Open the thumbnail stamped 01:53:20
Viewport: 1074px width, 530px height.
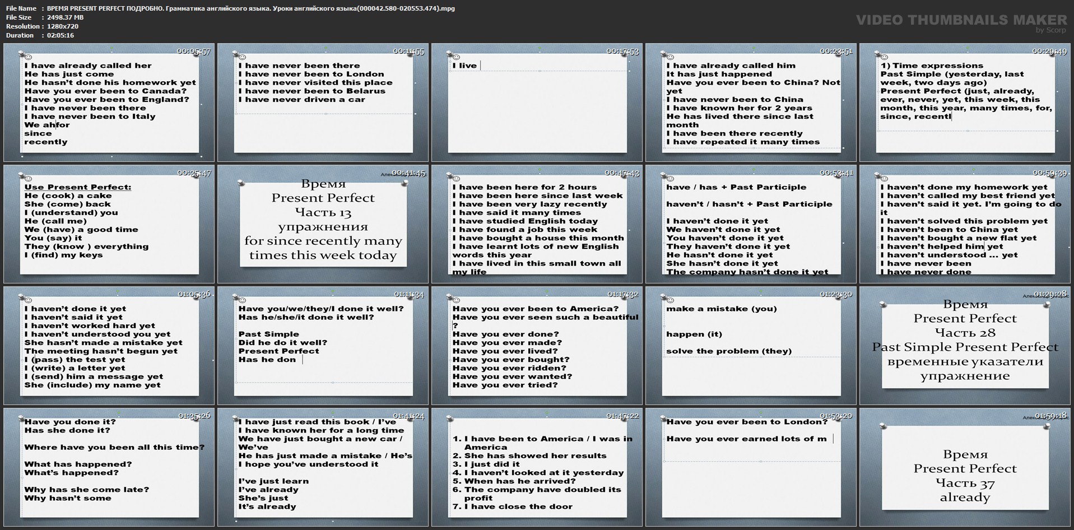pos(751,467)
